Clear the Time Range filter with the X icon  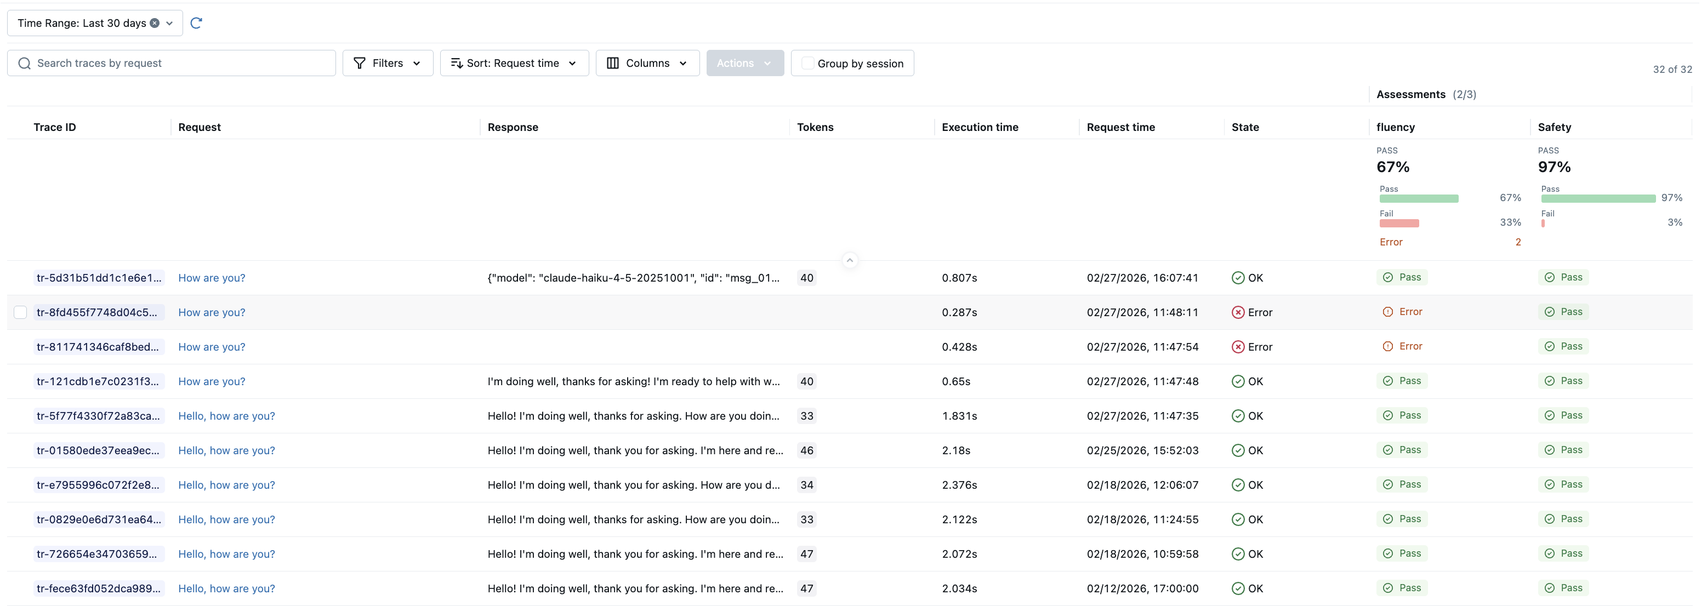155,23
